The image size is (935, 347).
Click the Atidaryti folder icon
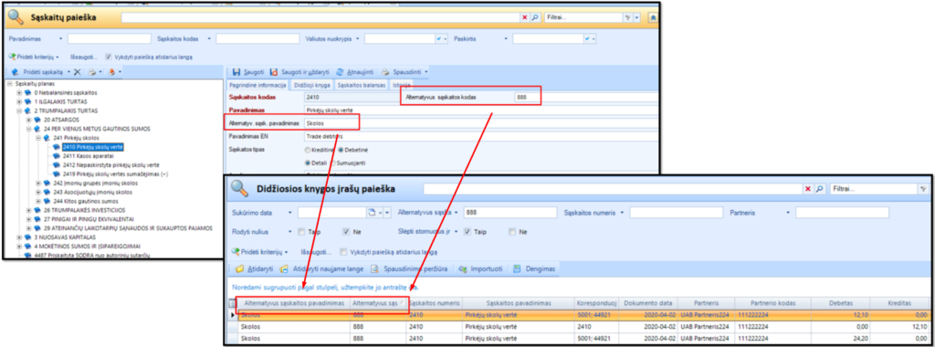tap(240, 268)
